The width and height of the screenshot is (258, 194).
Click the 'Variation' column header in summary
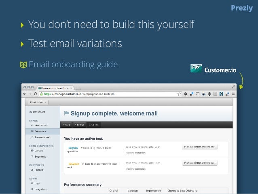point(133,191)
